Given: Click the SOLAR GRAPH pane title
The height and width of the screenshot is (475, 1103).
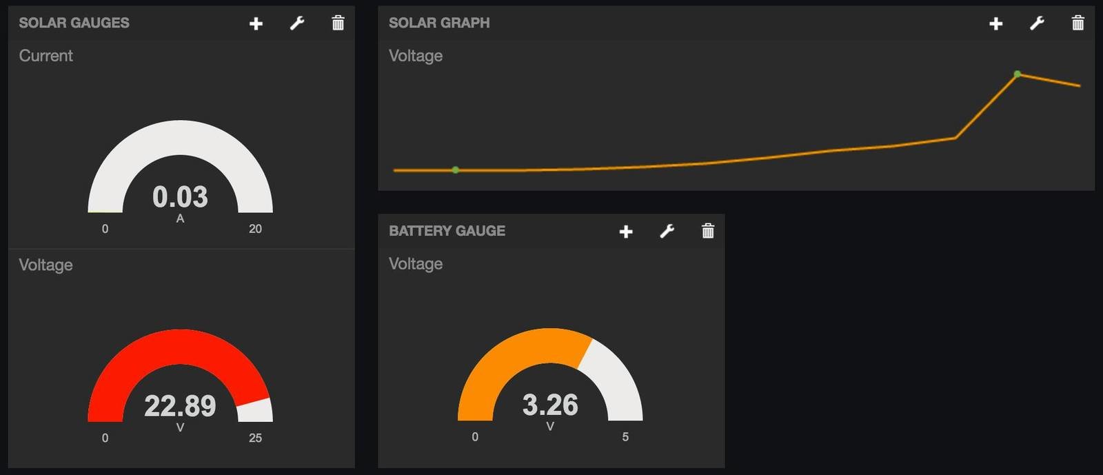Looking at the screenshot, I should point(439,23).
